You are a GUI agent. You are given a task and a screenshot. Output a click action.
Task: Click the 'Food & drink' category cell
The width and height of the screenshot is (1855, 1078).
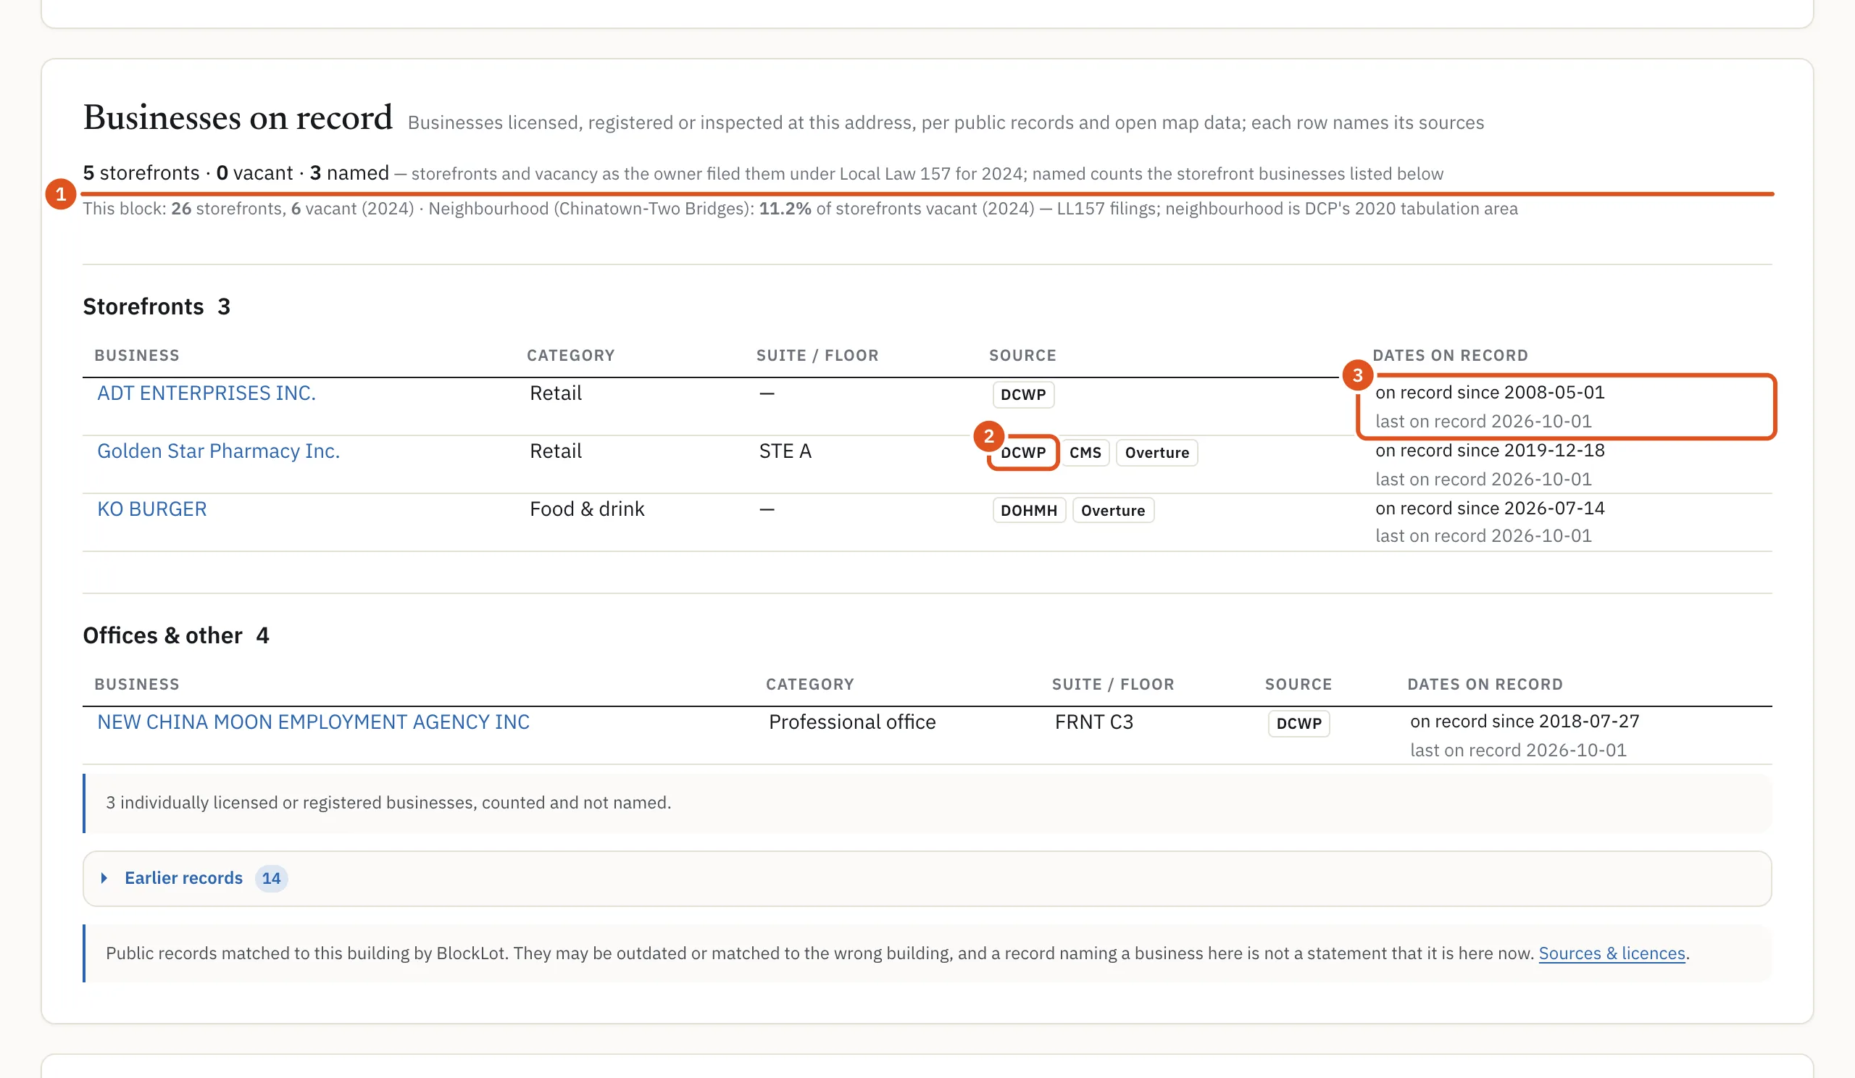(587, 509)
